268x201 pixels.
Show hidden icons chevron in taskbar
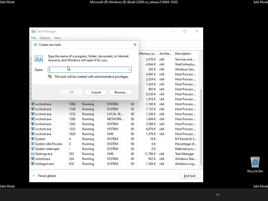pyautogui.click(x=218, y=195)
